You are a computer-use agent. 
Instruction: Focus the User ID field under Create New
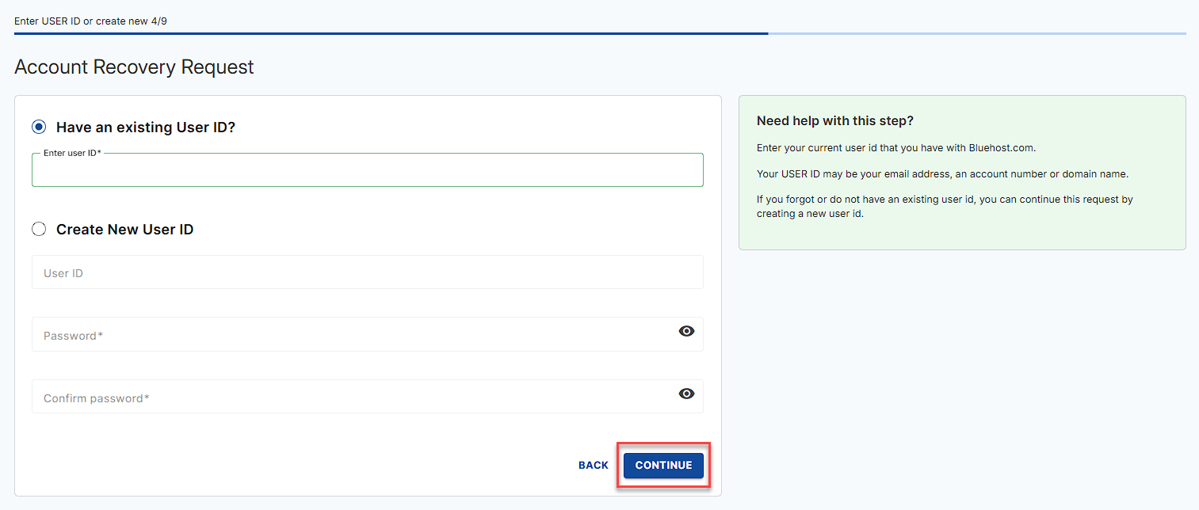tap(367, 272)
